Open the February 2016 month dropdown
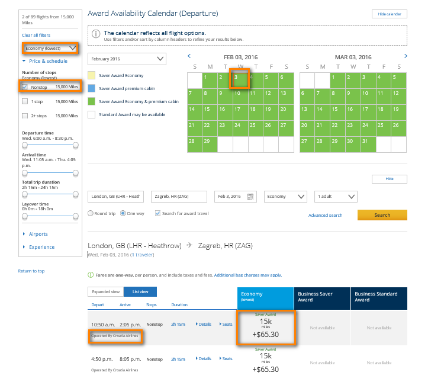The image size is (444, 385). 127,59
